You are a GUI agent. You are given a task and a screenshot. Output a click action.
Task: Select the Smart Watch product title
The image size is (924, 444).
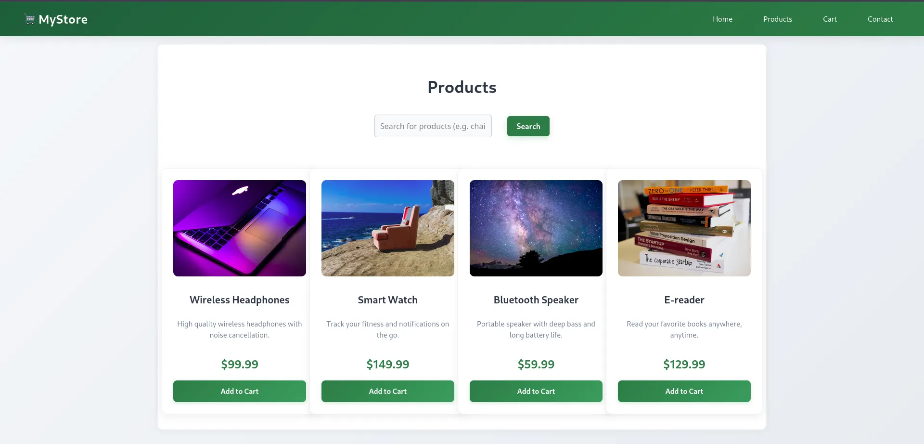tap(388, 300)
